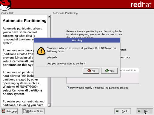Image resolution: width=154 pixels, height=115 pixels.
Task: Click the yellow warning exclamation icon
Action: [x=41, y=51]
